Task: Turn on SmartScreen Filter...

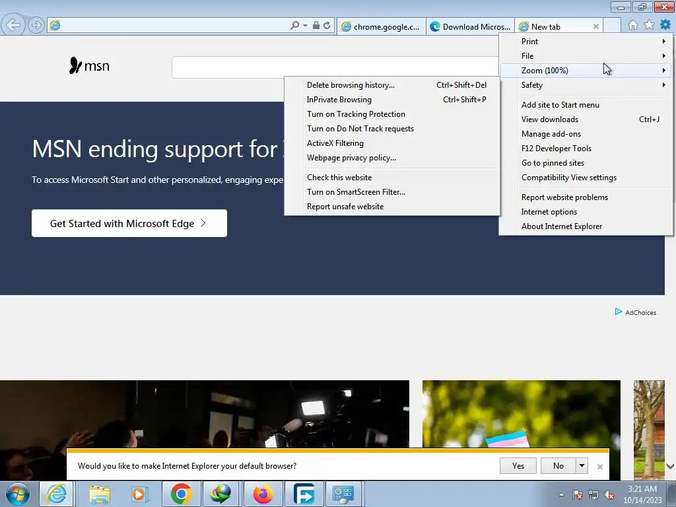Action: point(392,192)
